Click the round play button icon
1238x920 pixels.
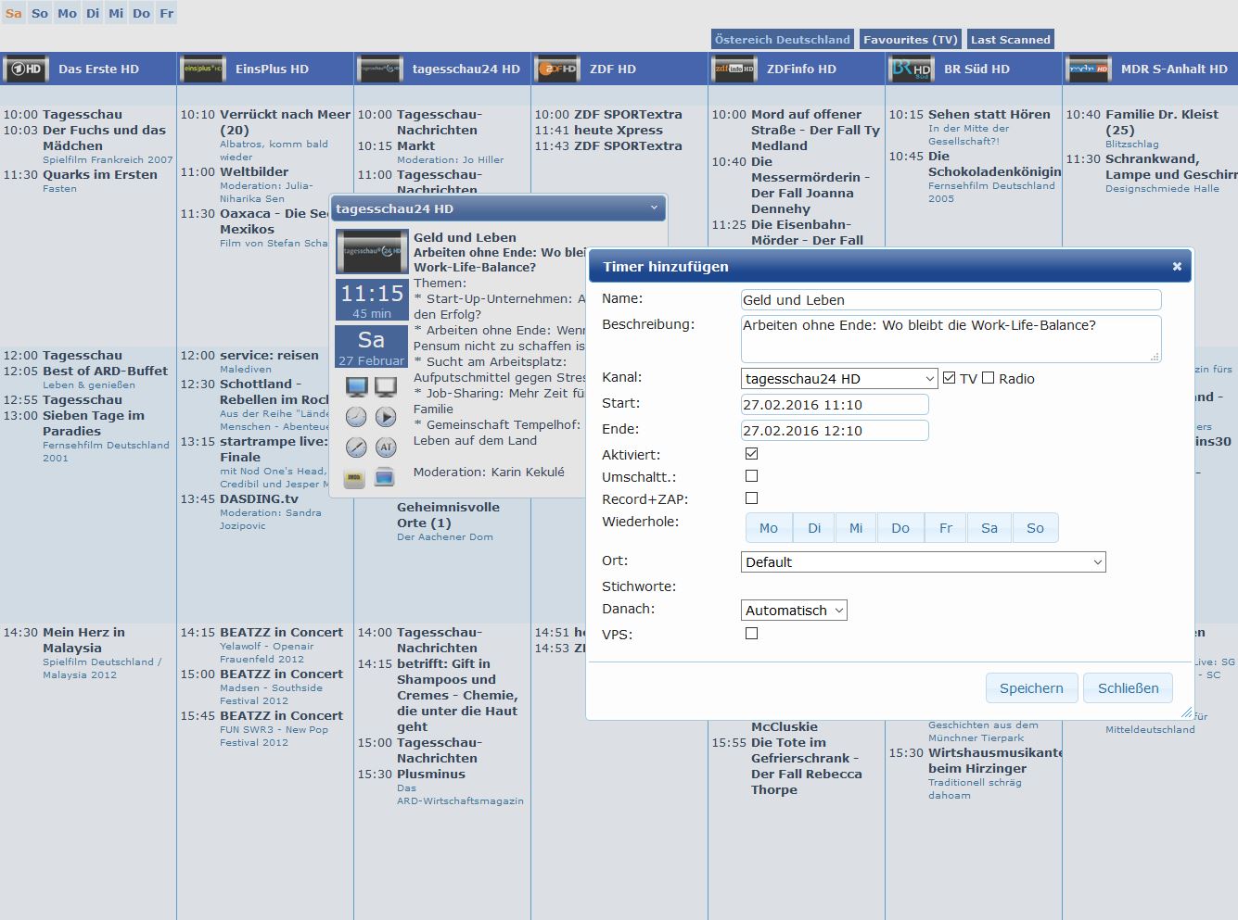pos(386,417)
